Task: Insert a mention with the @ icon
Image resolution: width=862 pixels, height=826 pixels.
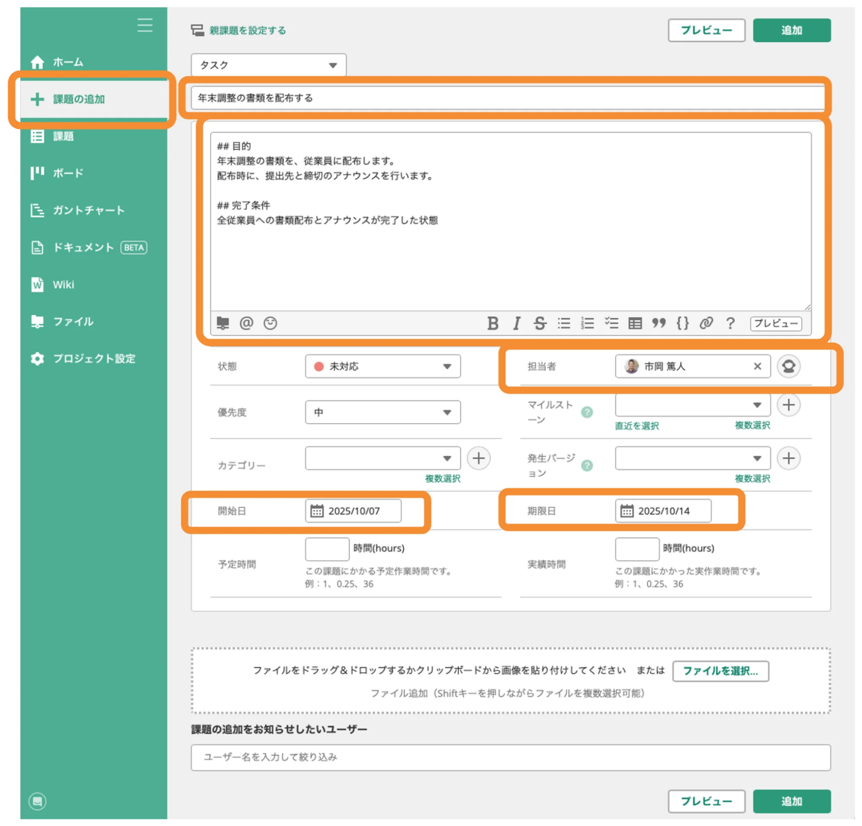Action: 246,323
